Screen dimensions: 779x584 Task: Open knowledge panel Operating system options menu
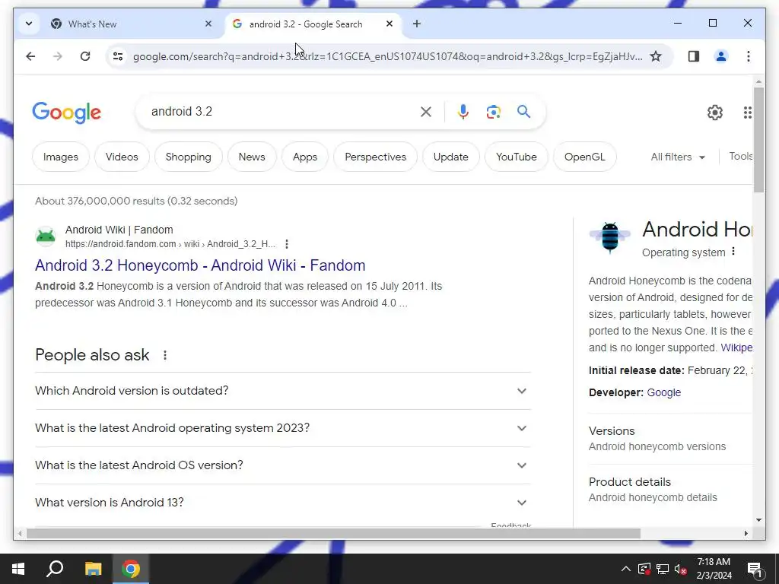click(733, 252)
